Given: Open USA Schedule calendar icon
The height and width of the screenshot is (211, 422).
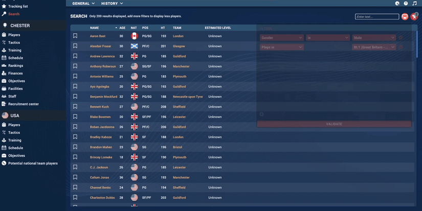Looking at the screenshot, I should 4,148.
